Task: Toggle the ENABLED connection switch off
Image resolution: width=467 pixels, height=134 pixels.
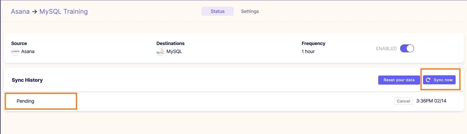Action: click(407, 48)
